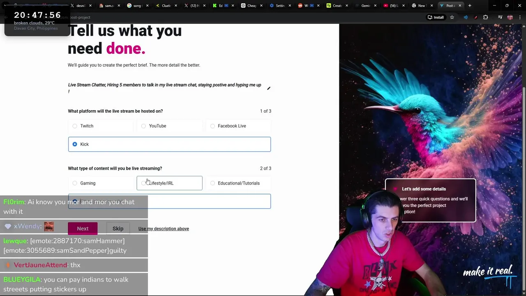Open the media control icon in the toolbar

click(500, 17)
